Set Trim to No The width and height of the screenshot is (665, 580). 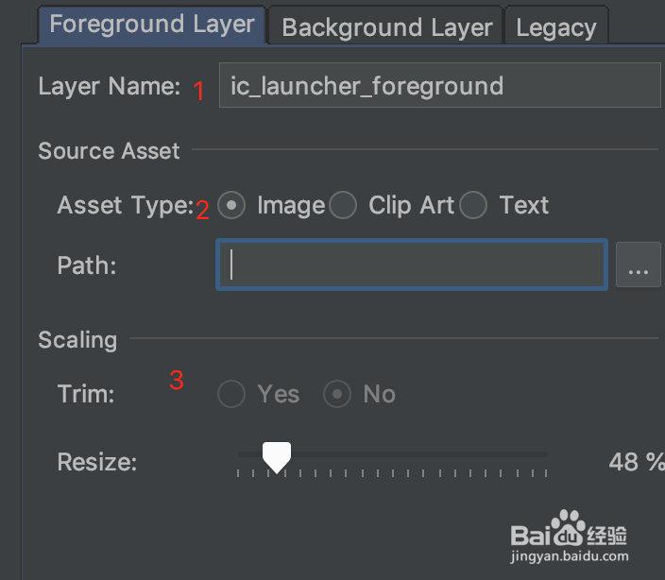point(337,394)
